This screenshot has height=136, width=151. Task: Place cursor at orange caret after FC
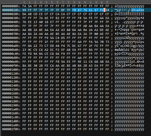click(104, 10)
